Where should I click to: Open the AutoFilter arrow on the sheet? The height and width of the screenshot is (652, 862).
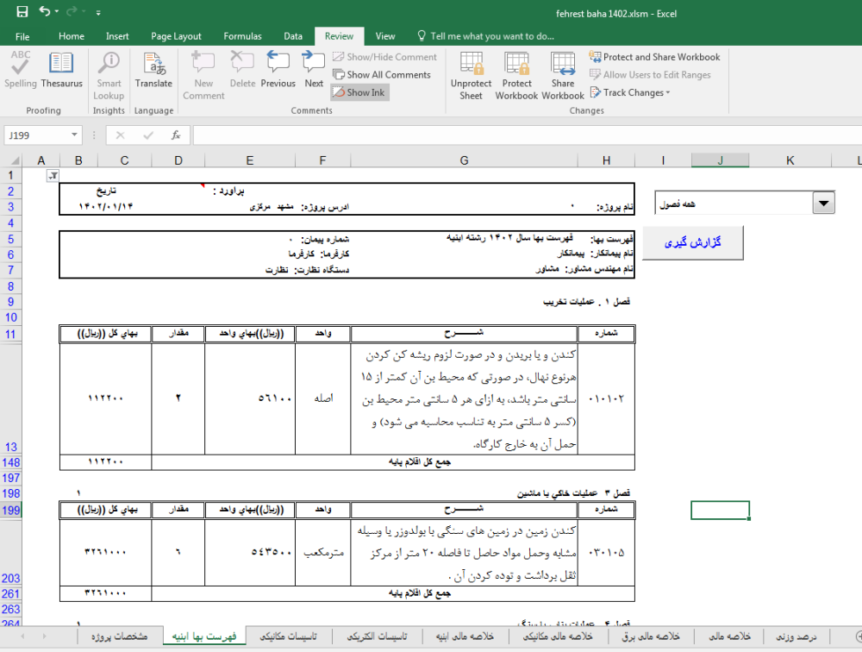tap(53, 175)
